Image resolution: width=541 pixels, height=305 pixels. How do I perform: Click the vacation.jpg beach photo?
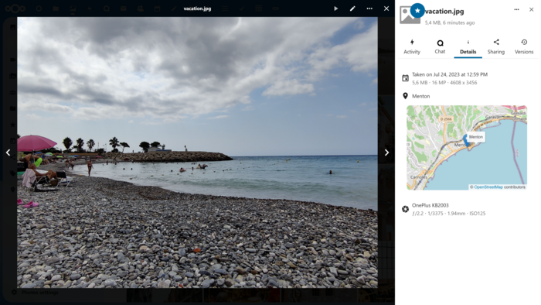point(197,152)
